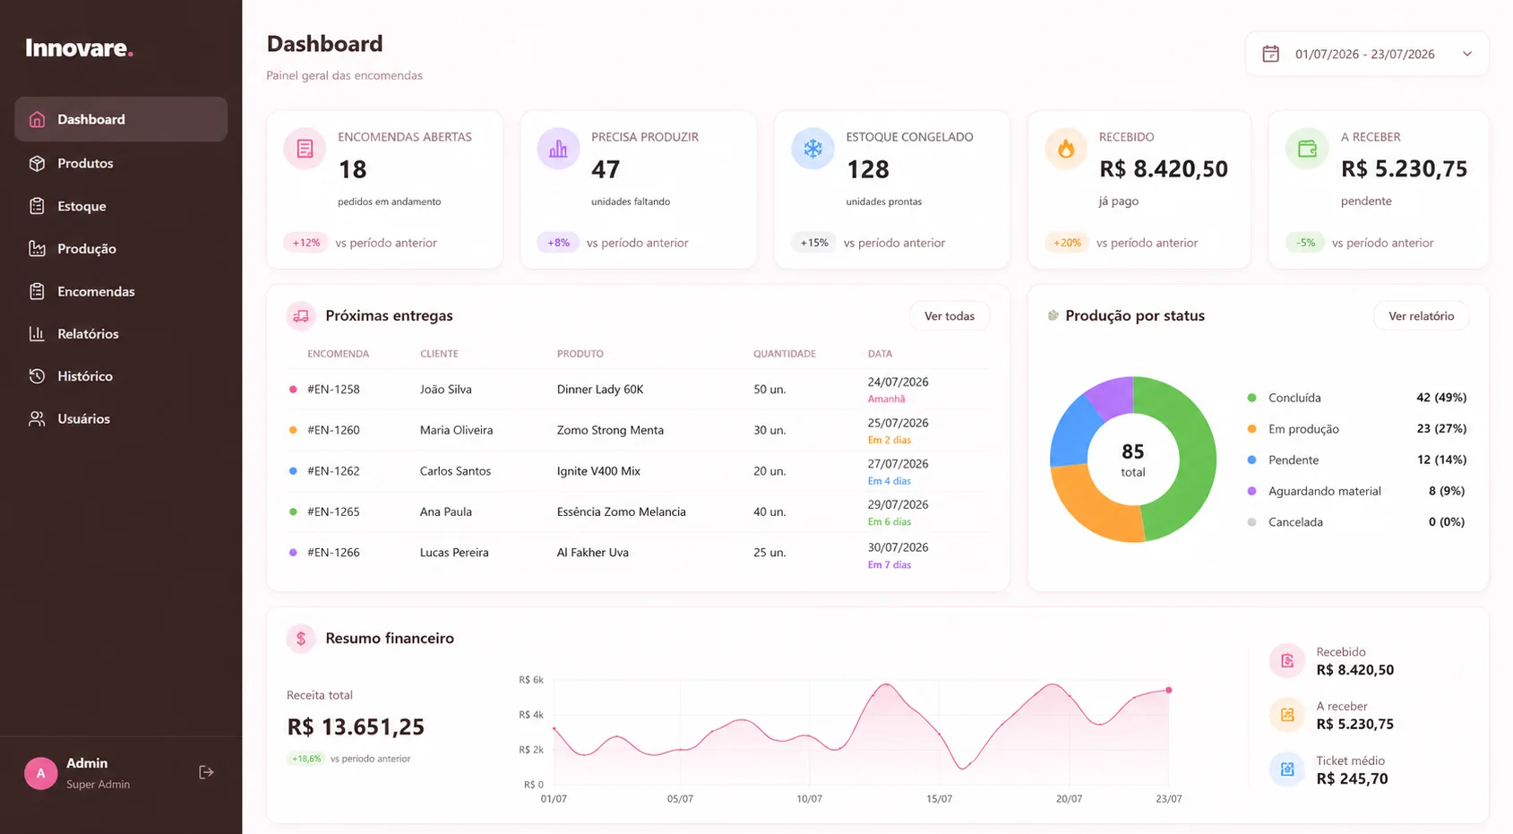This screenshot has height=834, width=1513.
Task: Click the Histórico clock icon
Action: click(37, 376)
